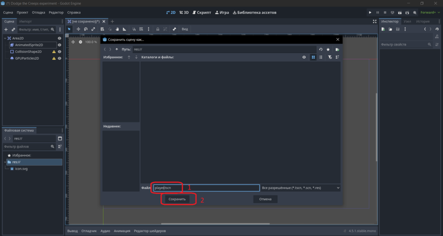The height and width of the screenshot is (236, 443).
Task: Switch to the Импорт tab
Action: (x=26, y=22)
